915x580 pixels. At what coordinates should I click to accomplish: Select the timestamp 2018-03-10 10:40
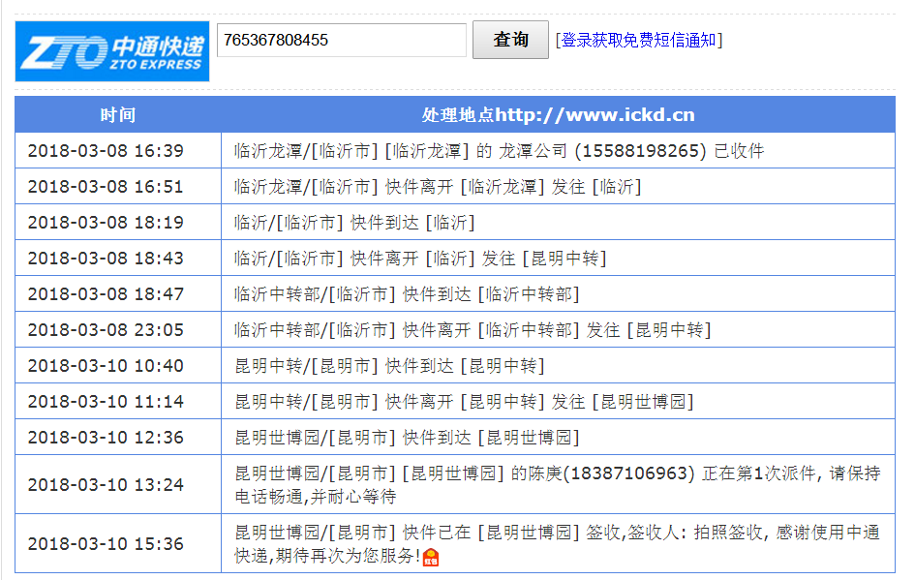coord(106,366)
